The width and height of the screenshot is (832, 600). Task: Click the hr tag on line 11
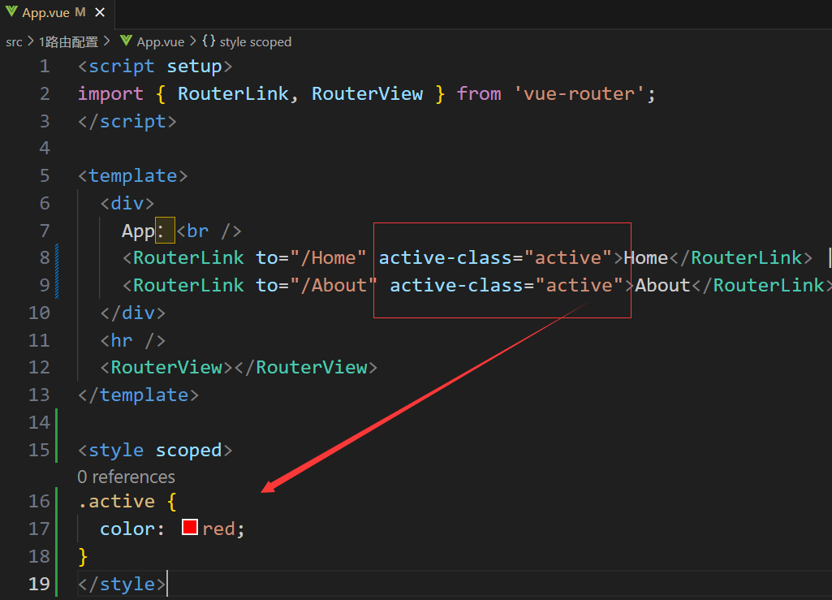132,341
